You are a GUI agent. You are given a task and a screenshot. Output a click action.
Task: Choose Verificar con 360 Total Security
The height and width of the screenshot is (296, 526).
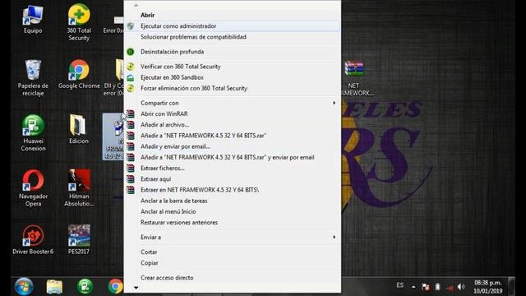233,67
